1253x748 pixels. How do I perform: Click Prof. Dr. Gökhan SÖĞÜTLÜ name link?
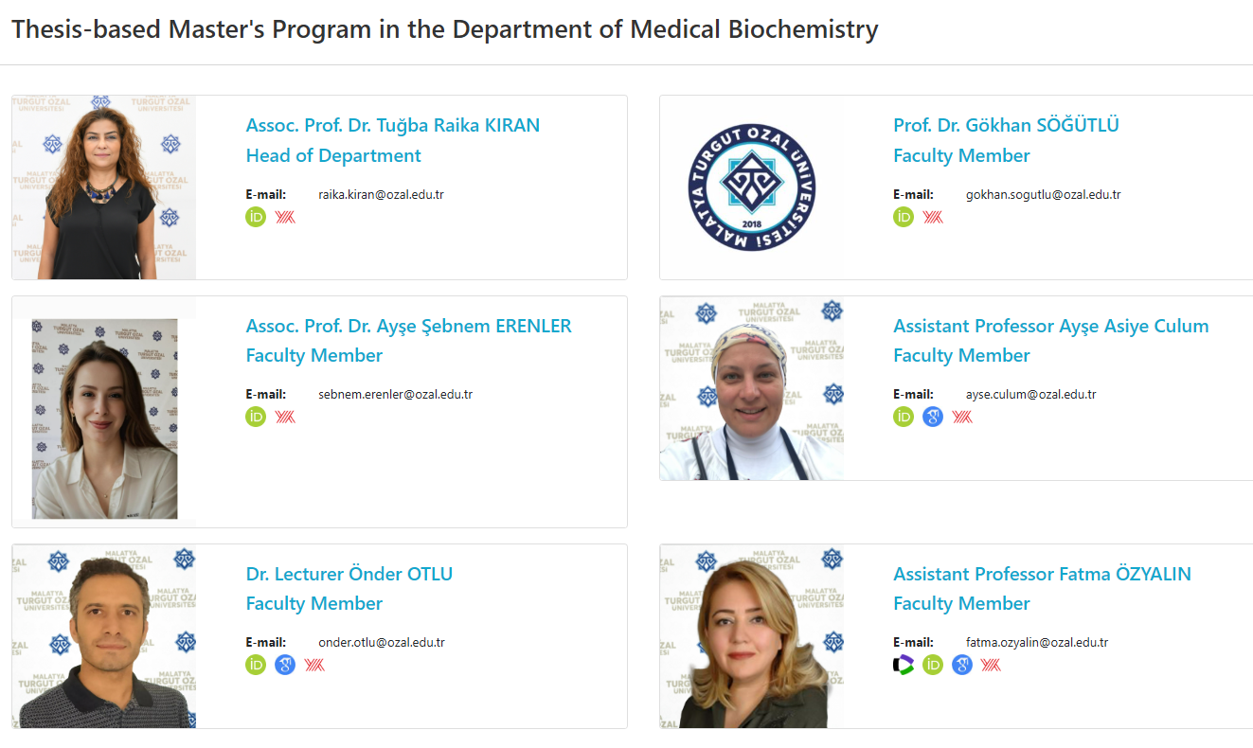coord(1006,125)
